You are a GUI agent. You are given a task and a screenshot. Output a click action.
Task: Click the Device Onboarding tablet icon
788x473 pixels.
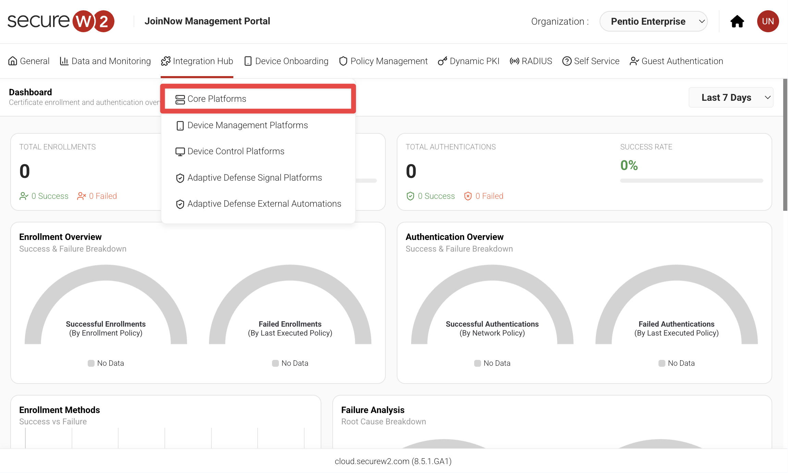(x=248, y=61)
